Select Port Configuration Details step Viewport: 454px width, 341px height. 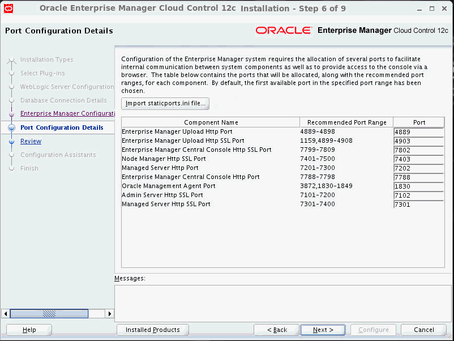(62, 127)
